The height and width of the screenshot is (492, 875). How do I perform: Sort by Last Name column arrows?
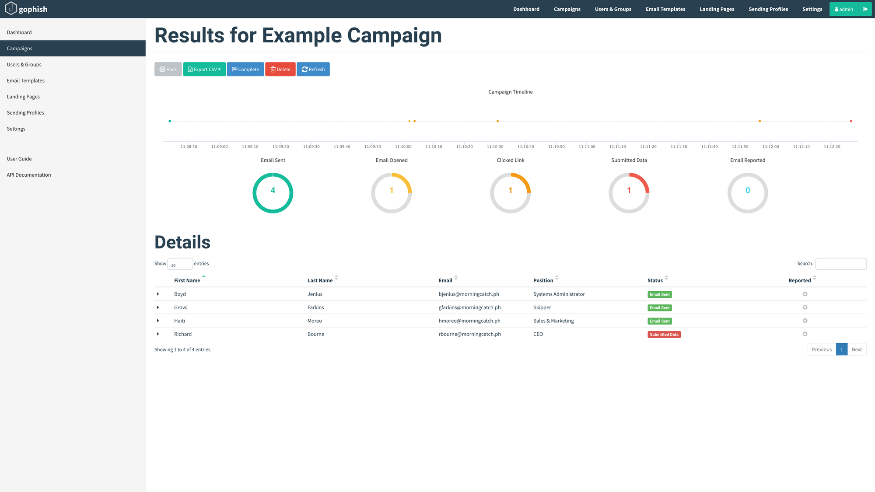(x=336, y=278)
